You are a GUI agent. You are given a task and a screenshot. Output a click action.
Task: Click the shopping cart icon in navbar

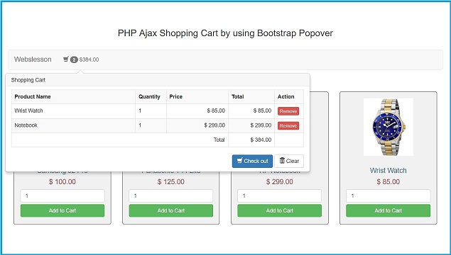[66, 59]
